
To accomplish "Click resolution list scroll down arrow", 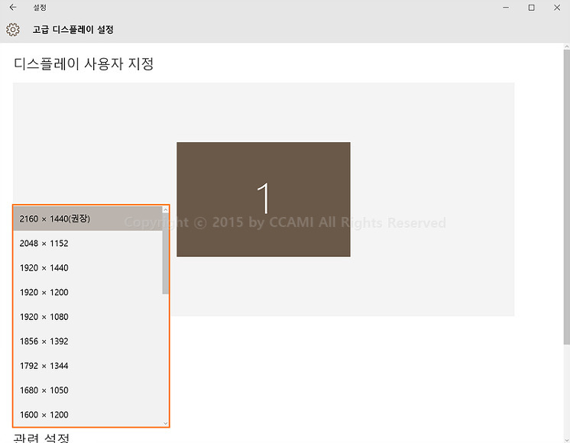I will (x=165, y=423).
